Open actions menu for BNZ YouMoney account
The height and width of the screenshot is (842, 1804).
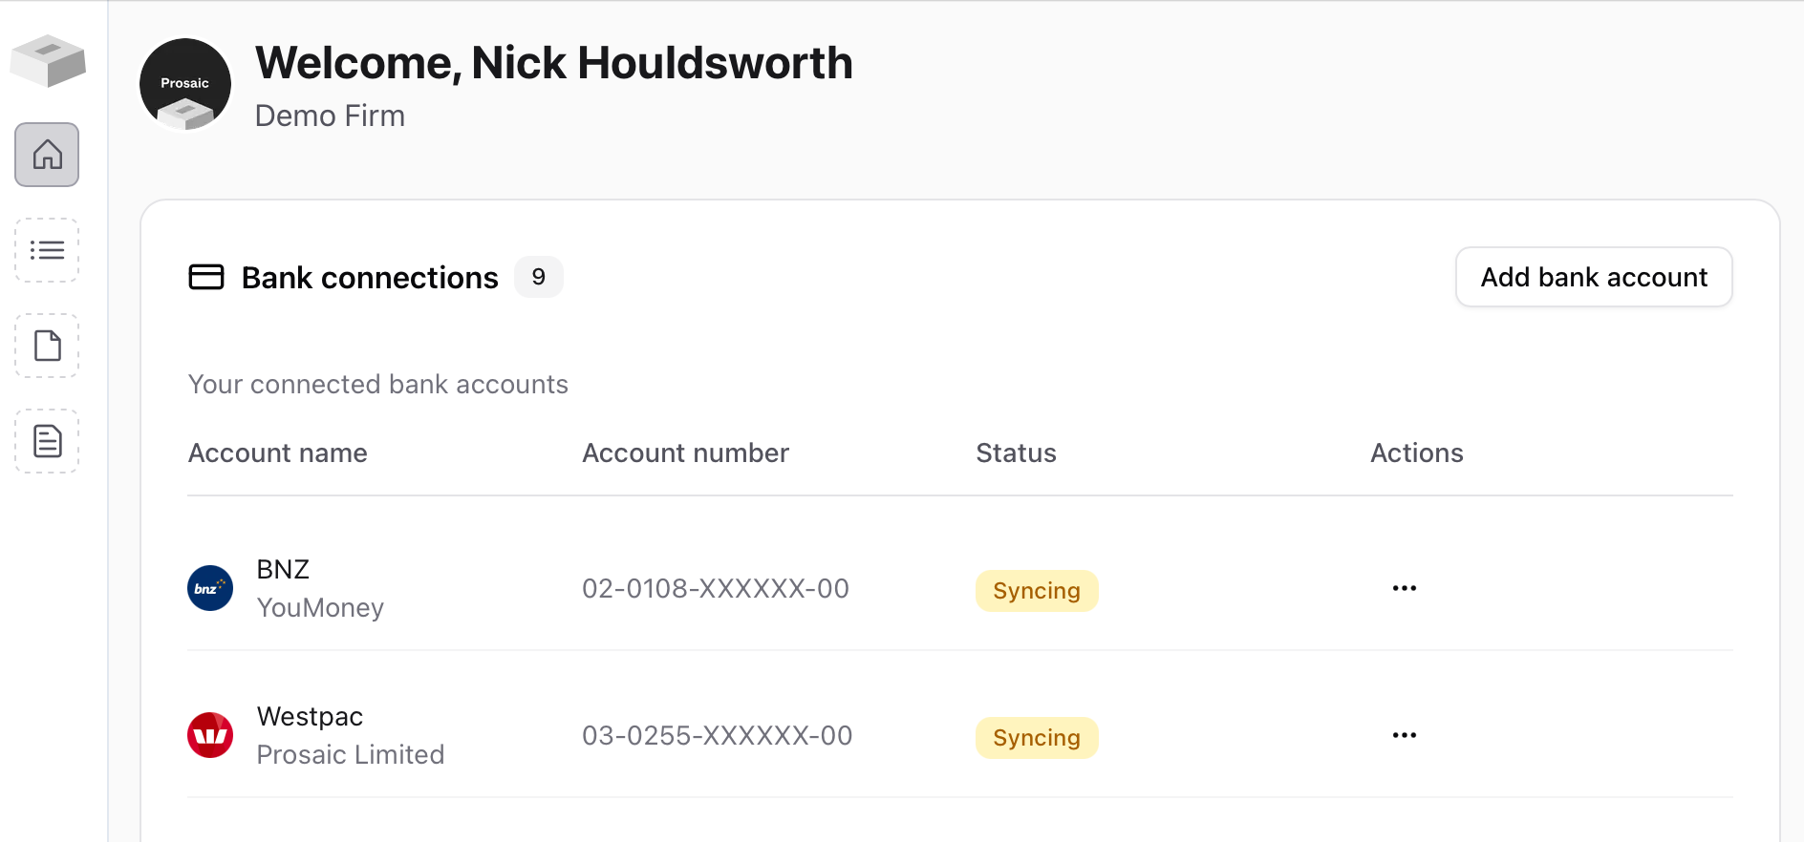coord(1405,588)
